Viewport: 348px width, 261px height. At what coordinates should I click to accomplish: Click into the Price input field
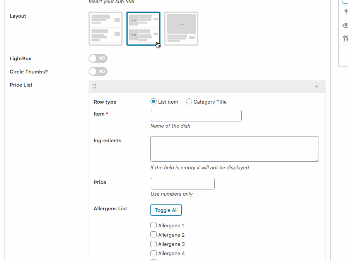pos(183,184)
